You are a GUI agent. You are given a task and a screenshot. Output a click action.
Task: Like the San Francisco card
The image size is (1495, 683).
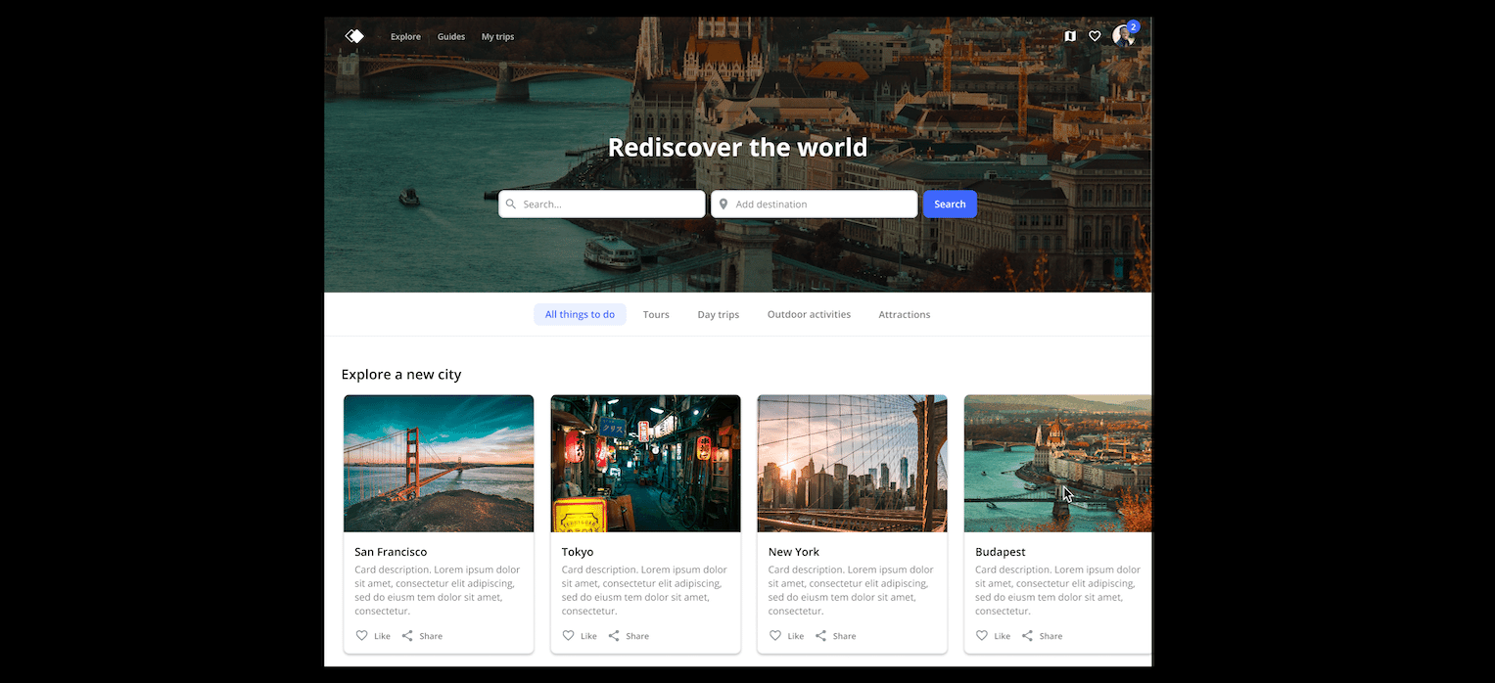pyautogui.click(x=372, y=636)
